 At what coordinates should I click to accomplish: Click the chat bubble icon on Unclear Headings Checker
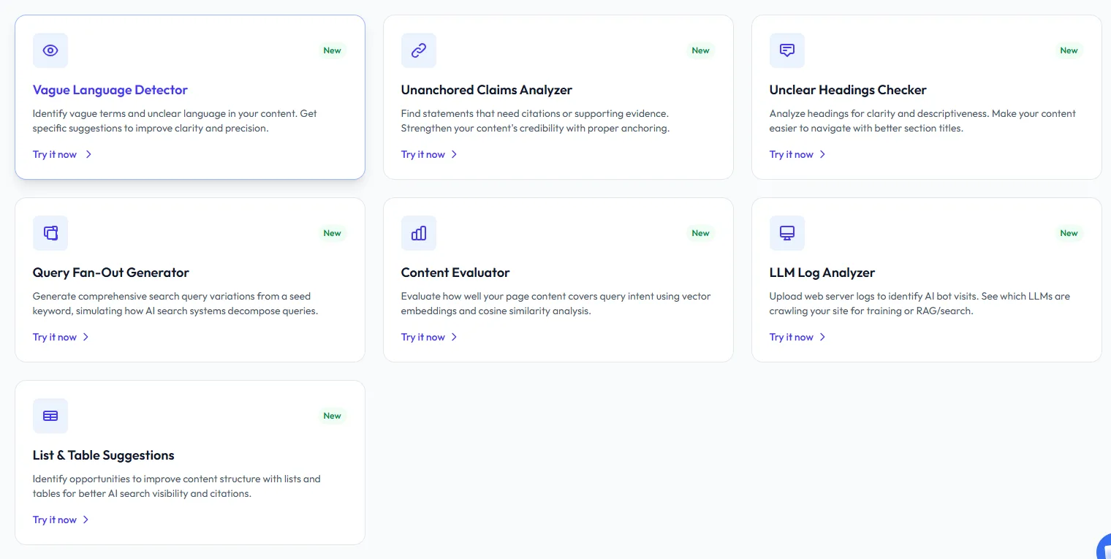(x=786, y=50)
